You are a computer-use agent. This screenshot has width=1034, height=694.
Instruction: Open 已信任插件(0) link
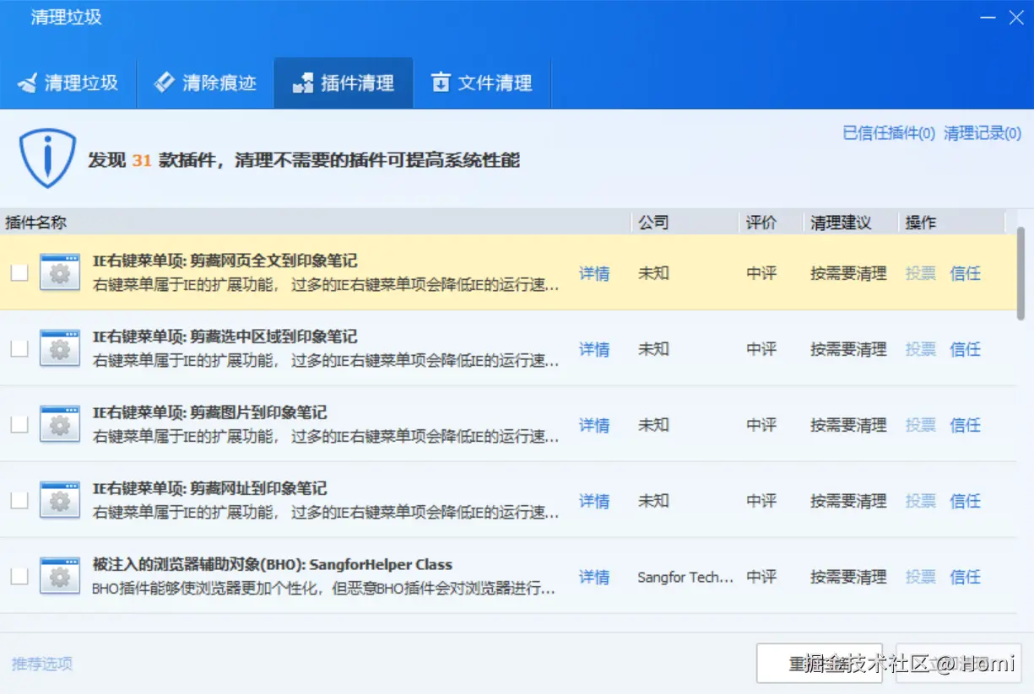(x=889, y=133)
